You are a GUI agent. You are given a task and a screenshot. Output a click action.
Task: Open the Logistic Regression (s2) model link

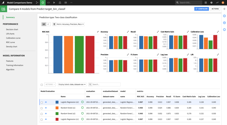coord(70,102)
